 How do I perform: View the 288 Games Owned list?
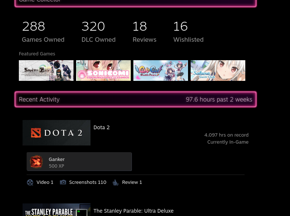pyautogui.click(x=43, y=31)
